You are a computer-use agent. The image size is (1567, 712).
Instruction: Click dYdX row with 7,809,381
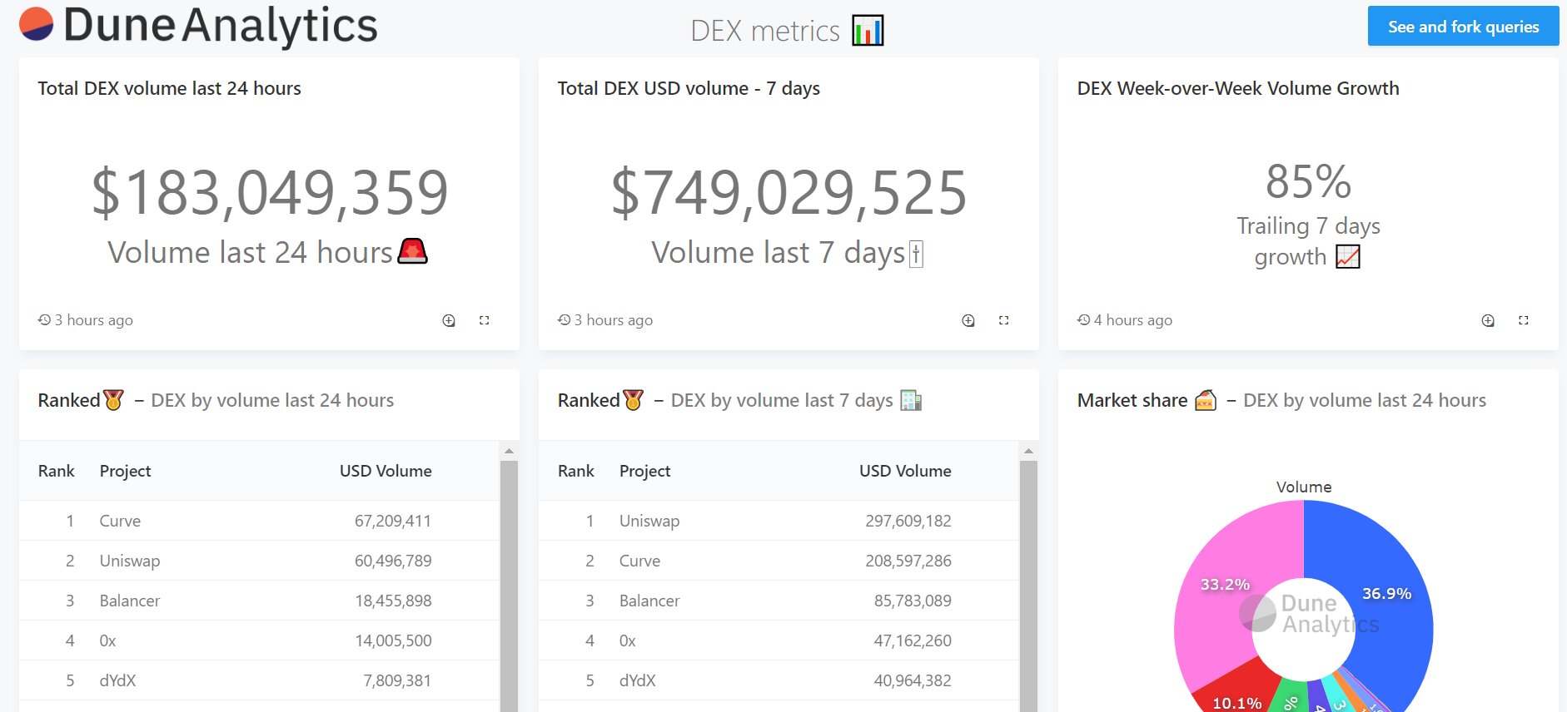[259, 680]
